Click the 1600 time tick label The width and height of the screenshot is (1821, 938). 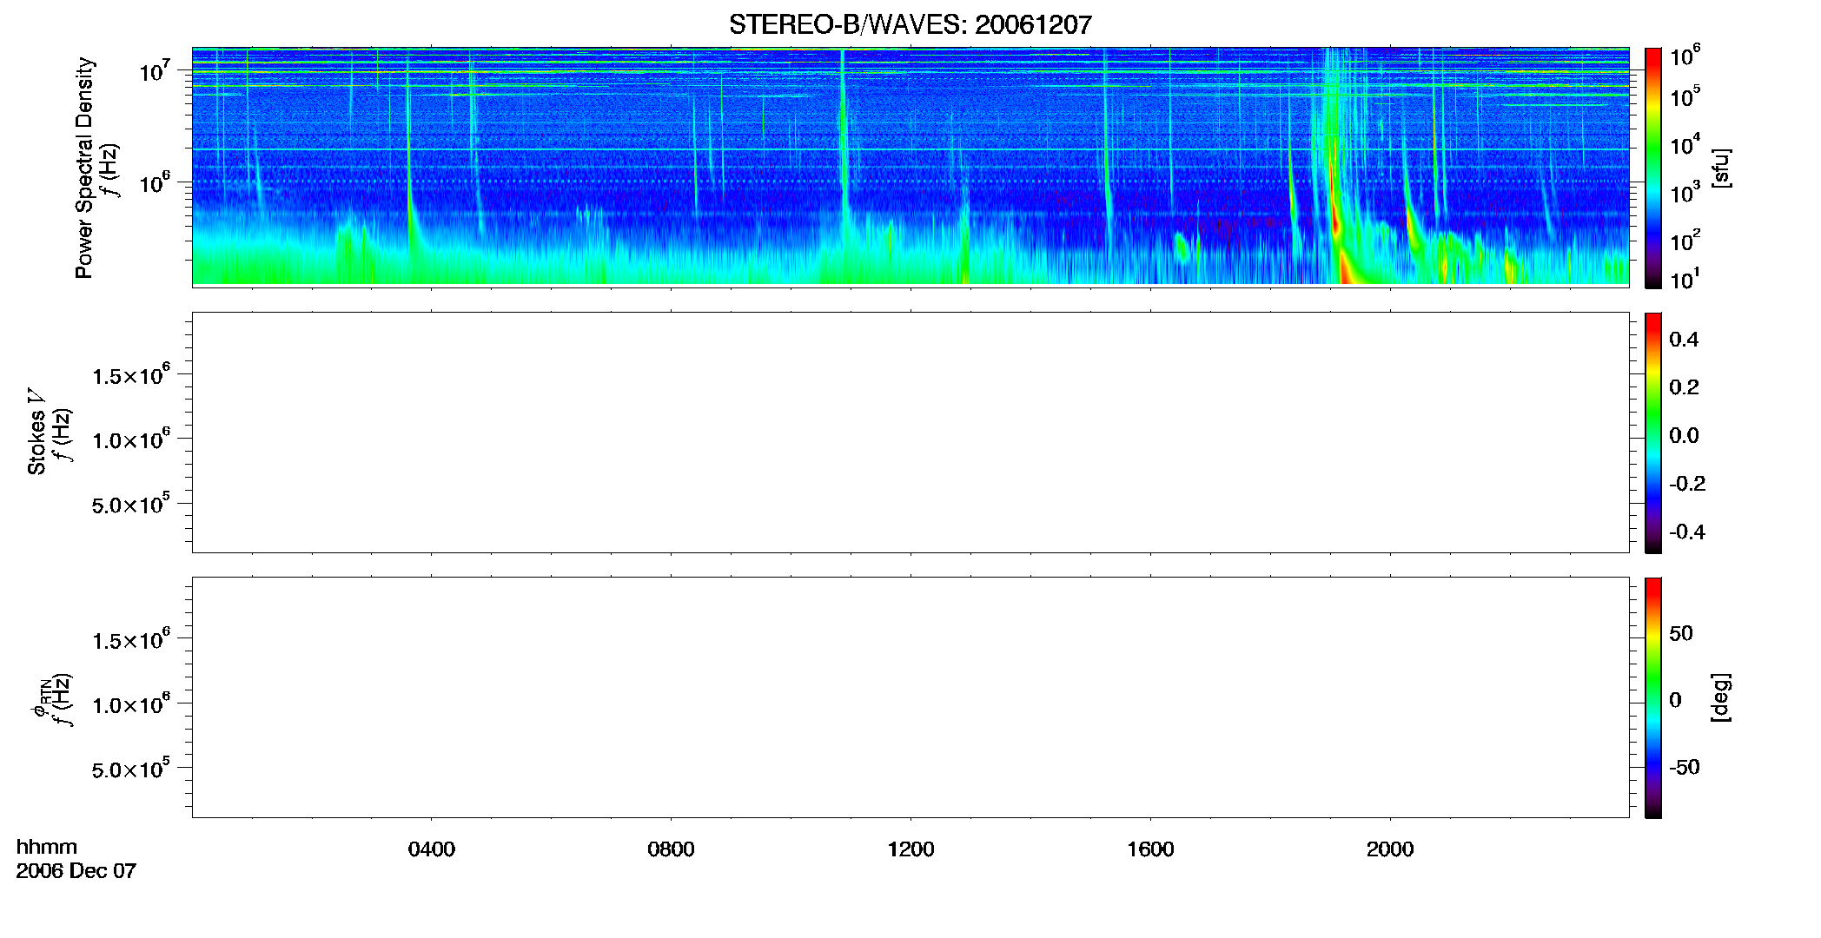1150,849
